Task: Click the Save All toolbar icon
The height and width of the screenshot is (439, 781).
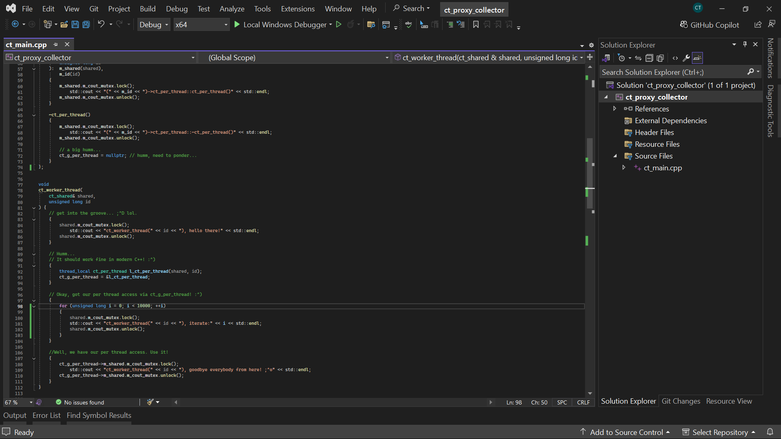Action: [x=86, y=24]
